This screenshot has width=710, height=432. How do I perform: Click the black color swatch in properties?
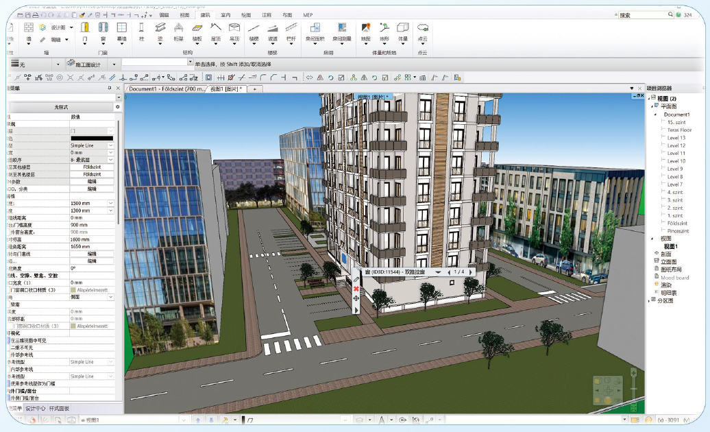(x=91, y=139)
